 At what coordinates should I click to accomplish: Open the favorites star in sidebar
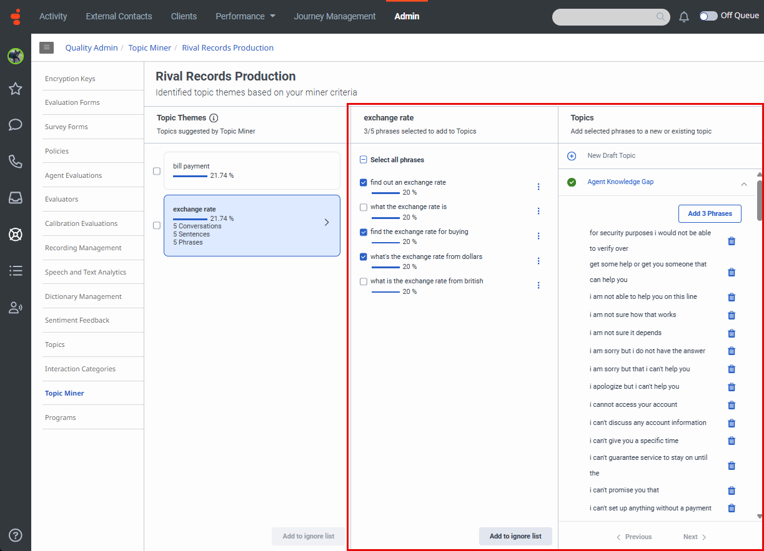click(x=16, y=89)
